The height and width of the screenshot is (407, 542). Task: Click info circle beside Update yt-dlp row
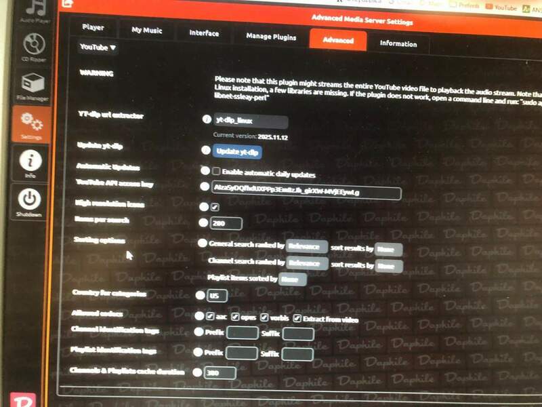pos(206,150)
